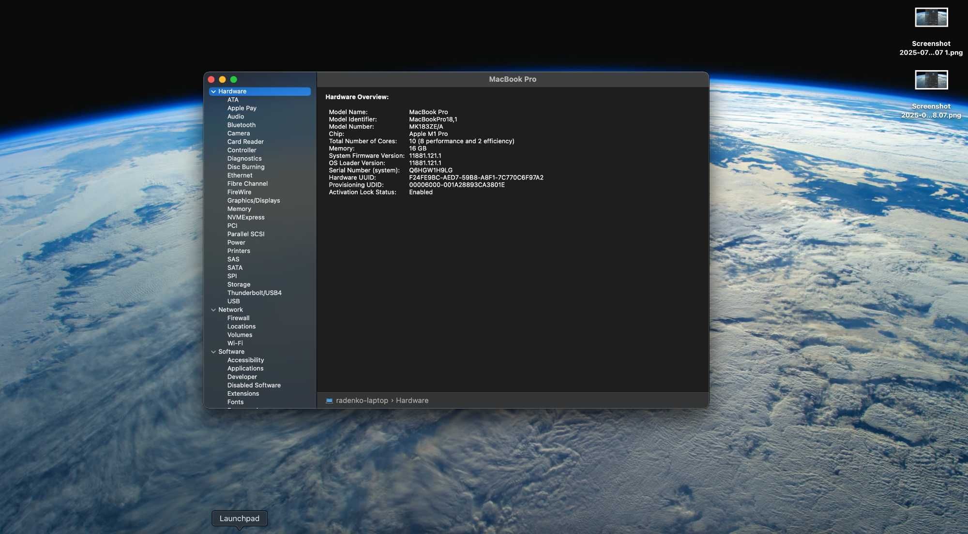Screen dimensions: 968x534
Task: Select Wi-Fi under Network
Action: click(x=235, y=343)
